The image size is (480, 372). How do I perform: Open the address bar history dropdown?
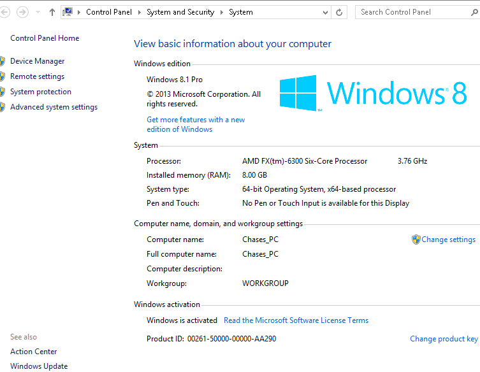tap(325, 13)
